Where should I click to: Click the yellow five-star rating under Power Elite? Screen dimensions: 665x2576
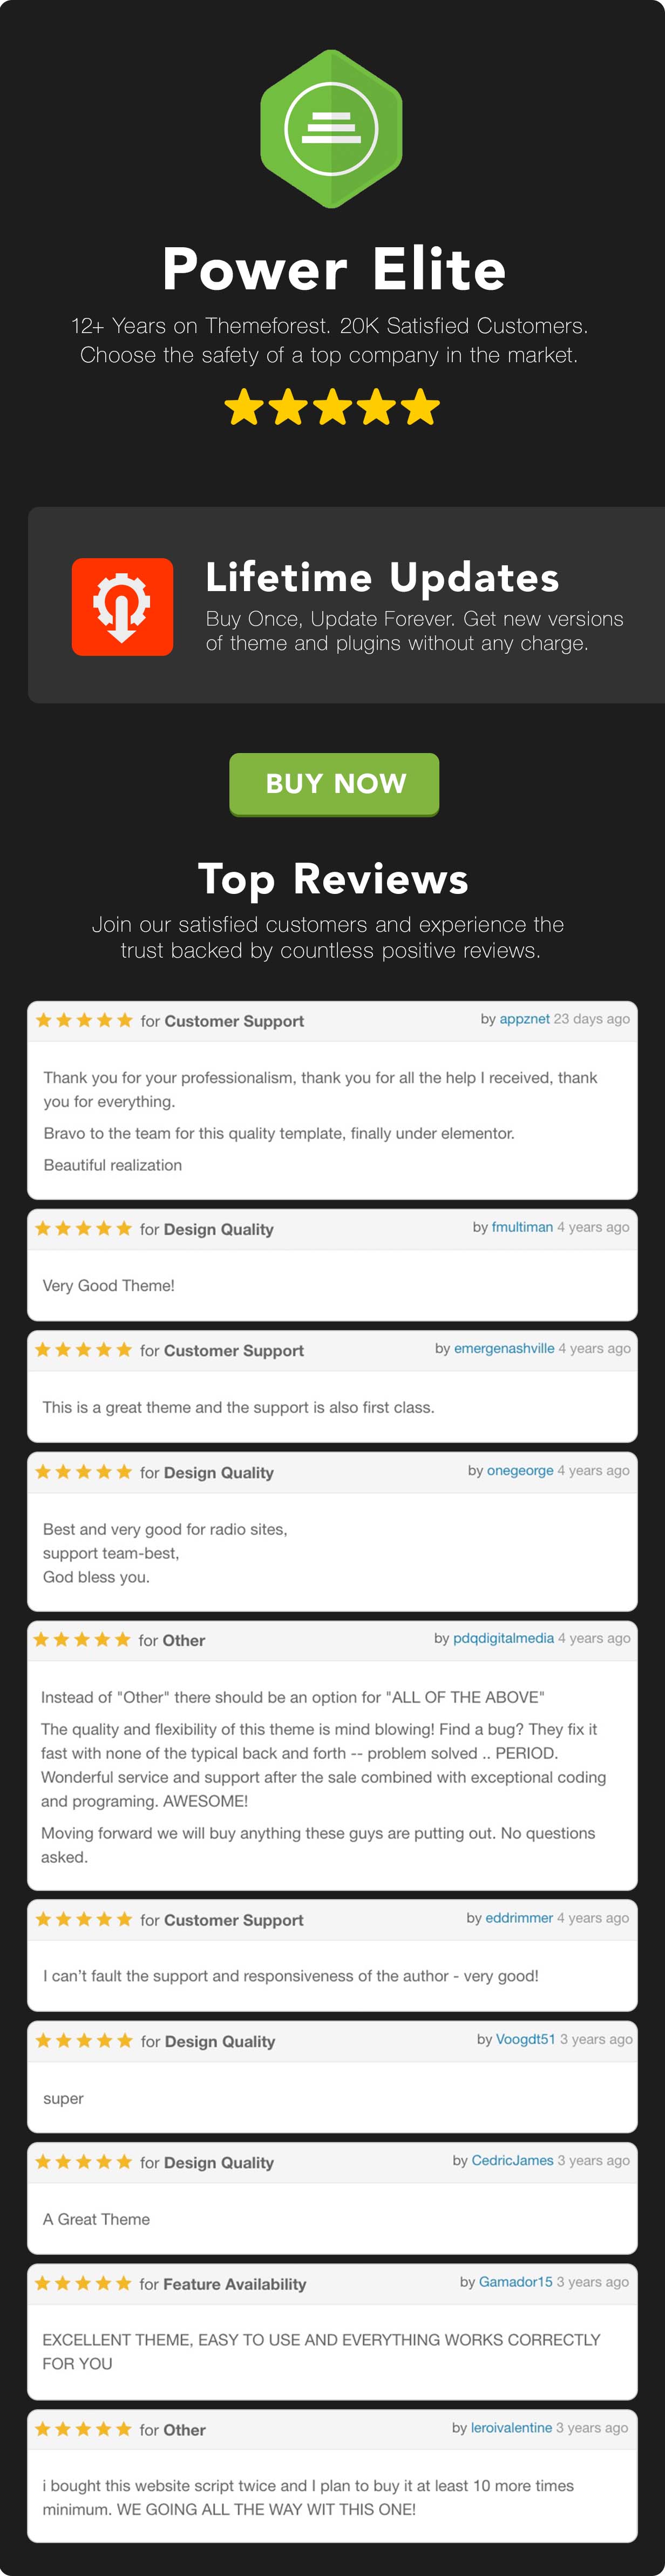pos(332,407)
